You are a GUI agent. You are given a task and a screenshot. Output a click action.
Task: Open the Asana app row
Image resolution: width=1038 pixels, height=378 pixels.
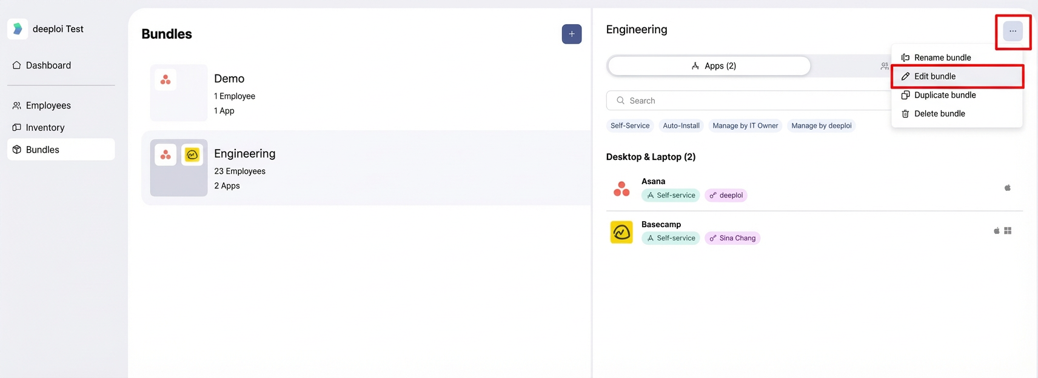pyautogui.click(x=814, y=189)
